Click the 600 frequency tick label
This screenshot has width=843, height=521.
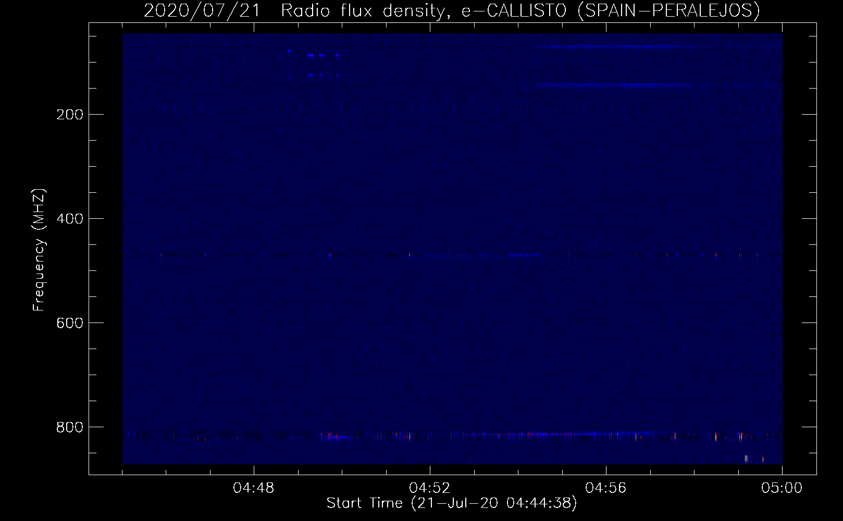pyautogui.click(x=69, y=323)
